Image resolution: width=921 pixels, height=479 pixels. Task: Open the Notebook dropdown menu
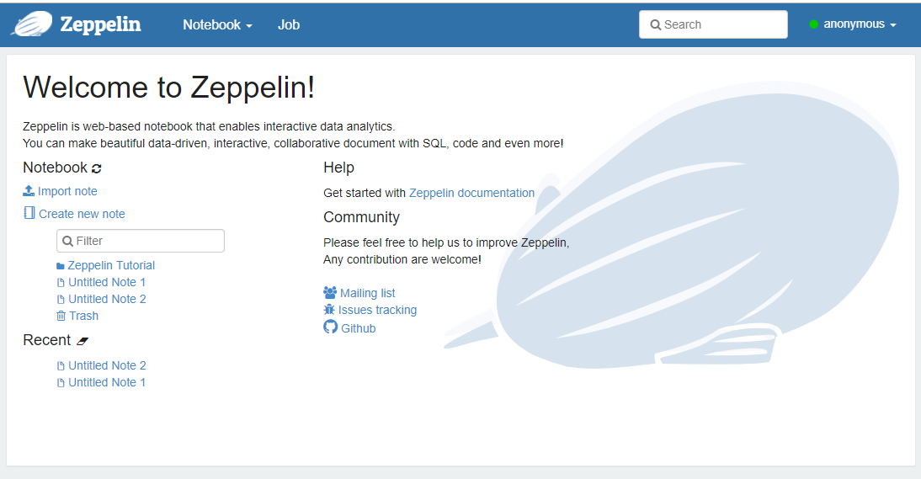[x=217, y=24]
